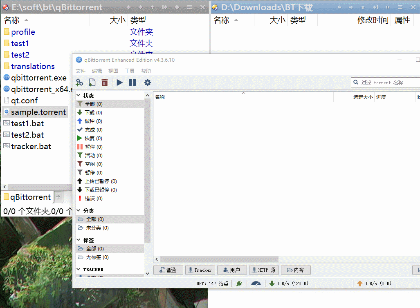Click the search magnifier icon in filter box

coord(356,83)
